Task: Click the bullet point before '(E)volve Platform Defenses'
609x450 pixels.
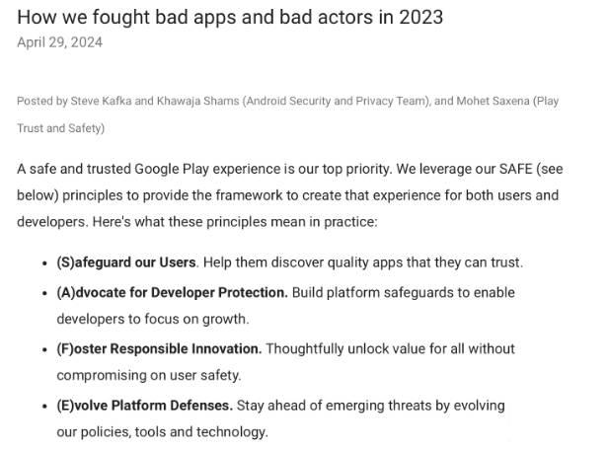Action: (x=44, y=407)
